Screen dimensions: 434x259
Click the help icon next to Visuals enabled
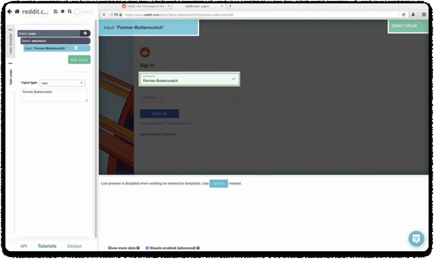pos(198,248)
